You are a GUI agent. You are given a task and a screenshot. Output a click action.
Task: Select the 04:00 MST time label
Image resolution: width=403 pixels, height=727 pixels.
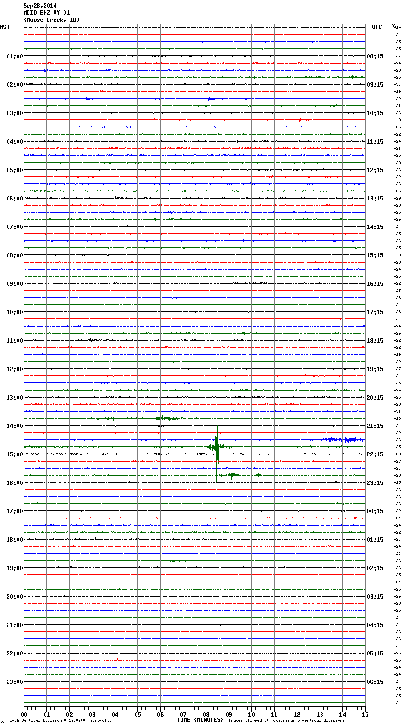15,142
